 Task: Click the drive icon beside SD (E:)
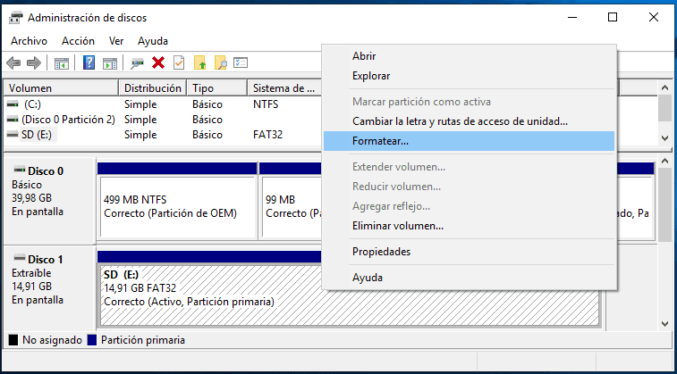[x=13, y=135]
